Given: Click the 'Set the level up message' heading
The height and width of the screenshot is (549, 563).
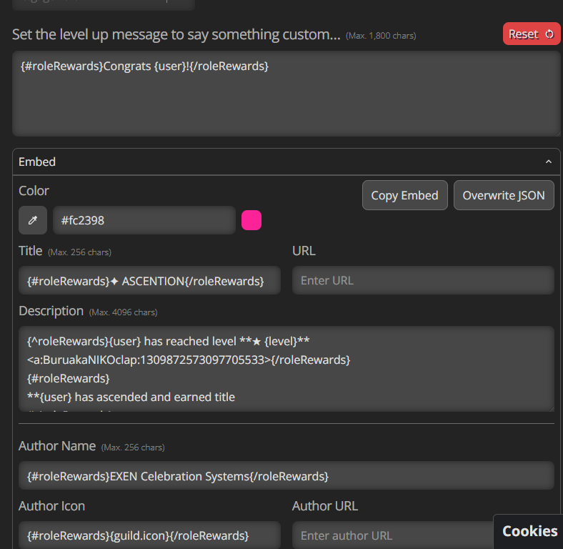Looking at the screenshot, I should coord(176,34).
